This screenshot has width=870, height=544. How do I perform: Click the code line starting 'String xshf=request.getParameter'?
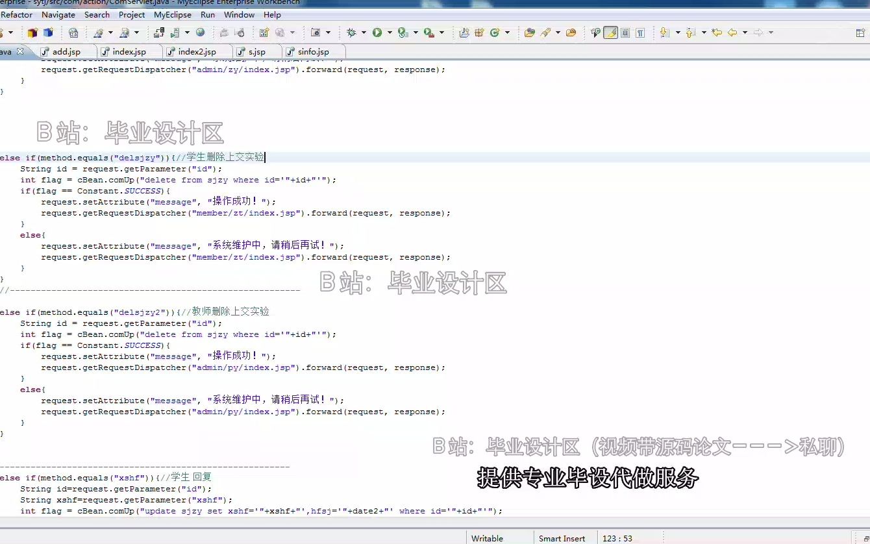coord(126,500)
